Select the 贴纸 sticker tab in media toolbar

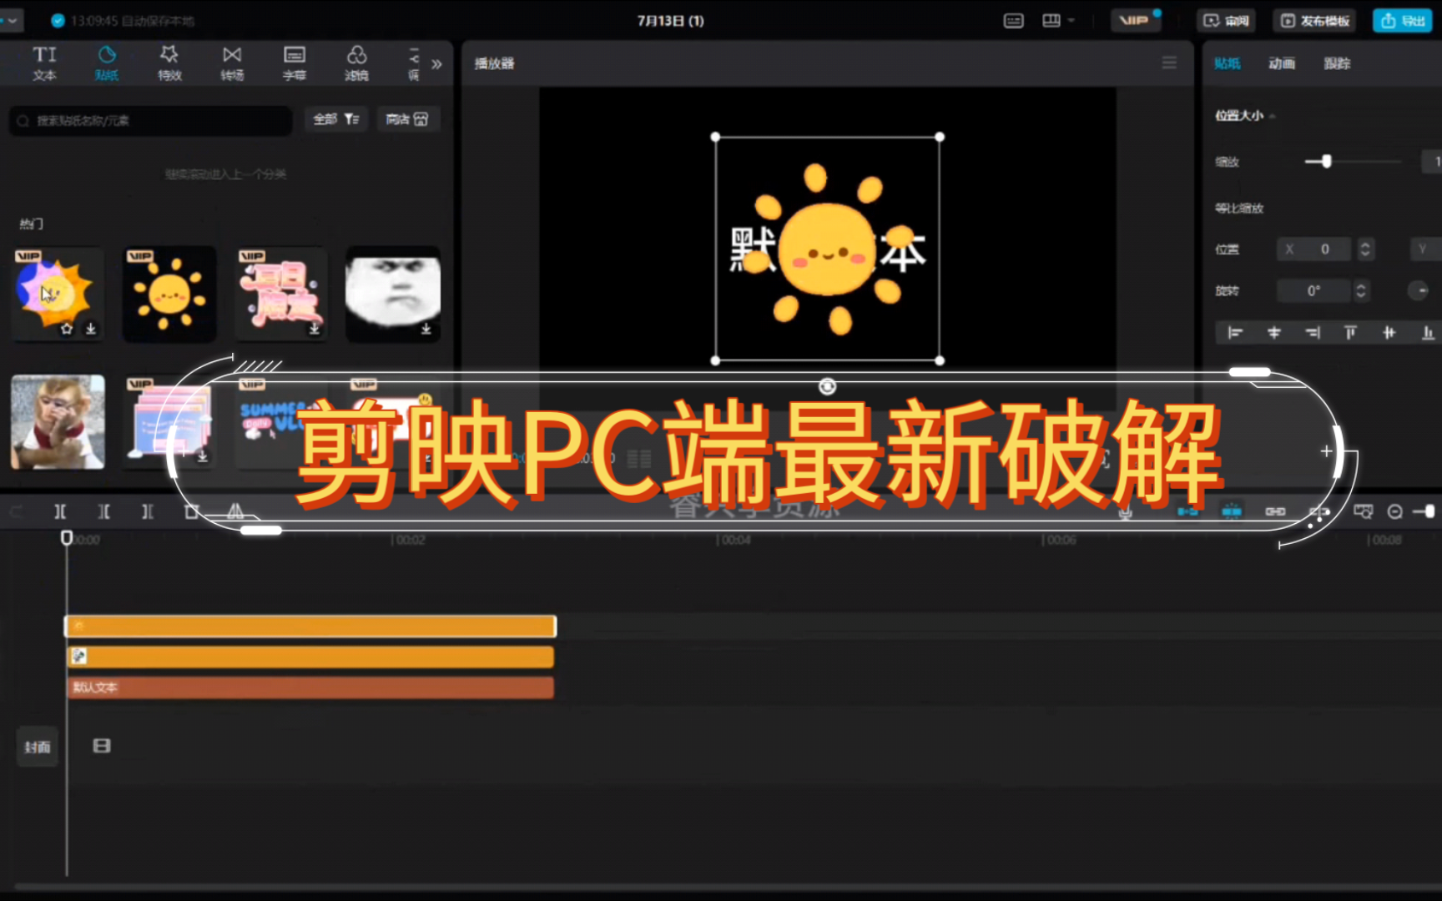coord(107,63)
